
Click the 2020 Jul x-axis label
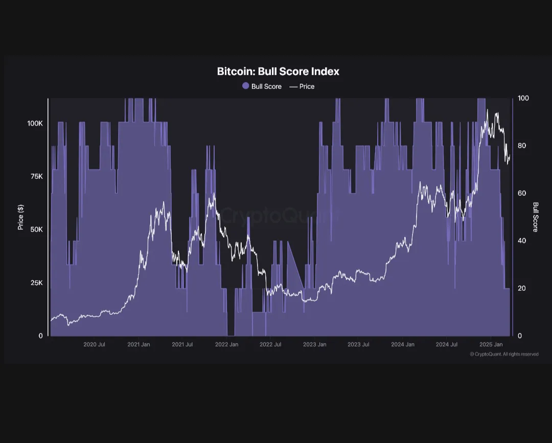tap(94, 344)
